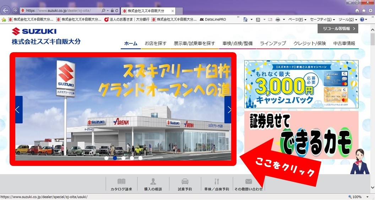
Task: Expand the ページ(P) dropdown menu
Action: click(298, 20)
